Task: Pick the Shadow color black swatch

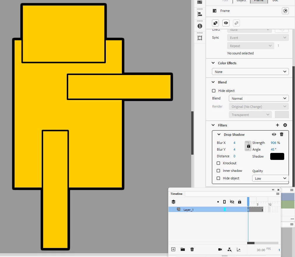Action: click(277, 156)
